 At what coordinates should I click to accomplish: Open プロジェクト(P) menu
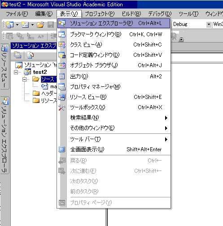tap(100, 14)
